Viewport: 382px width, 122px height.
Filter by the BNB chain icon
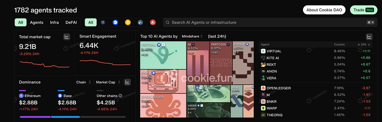pos(128,23)
